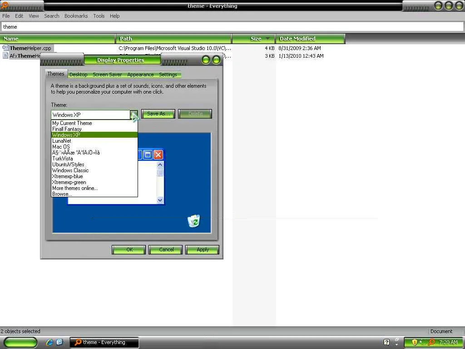Sort by the Name column header
The height and width of the screenshot is (349, 465).
(58, 38)
